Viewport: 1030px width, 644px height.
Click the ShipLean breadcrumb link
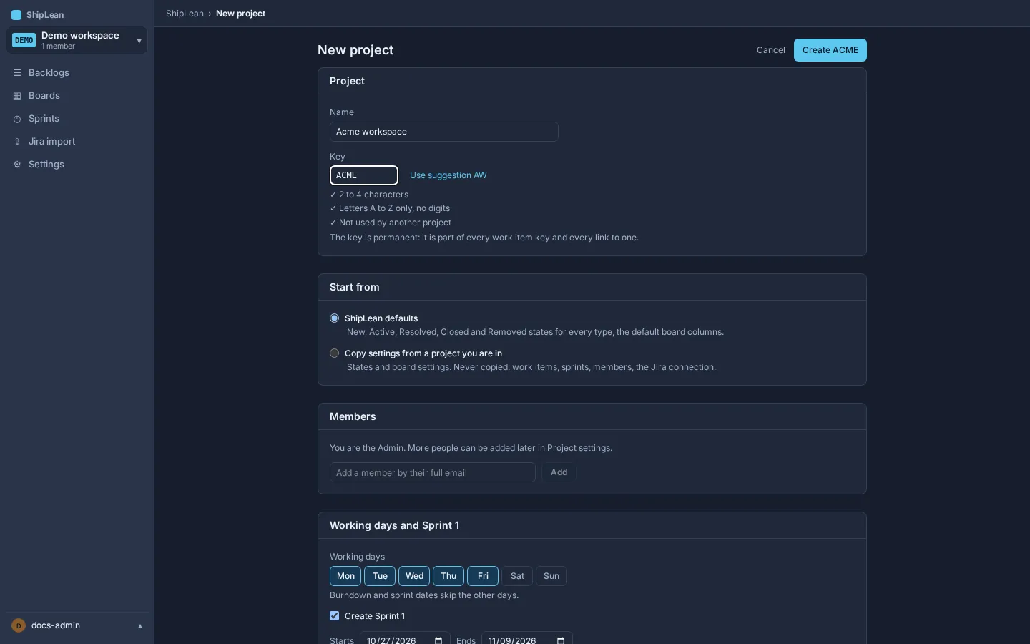(185, 14)
